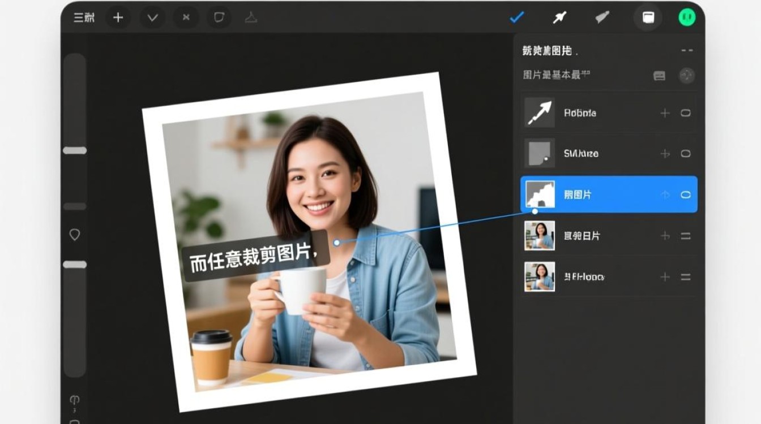This screenshot has height=424, width=761.
Task: Select the arrow/move tool in the top right toolbar
Action: pyautogui.click(x=558, y=18)
